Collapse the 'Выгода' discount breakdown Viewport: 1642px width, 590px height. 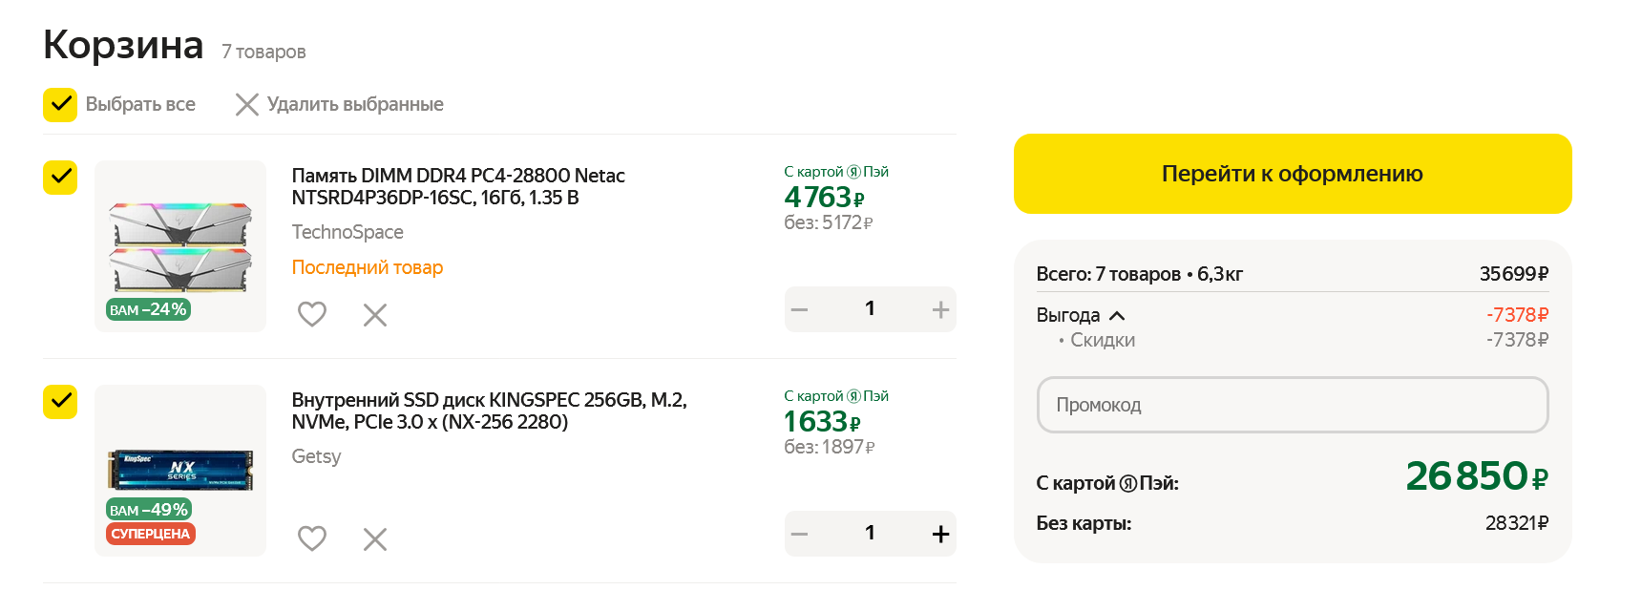click(1117, 315)
